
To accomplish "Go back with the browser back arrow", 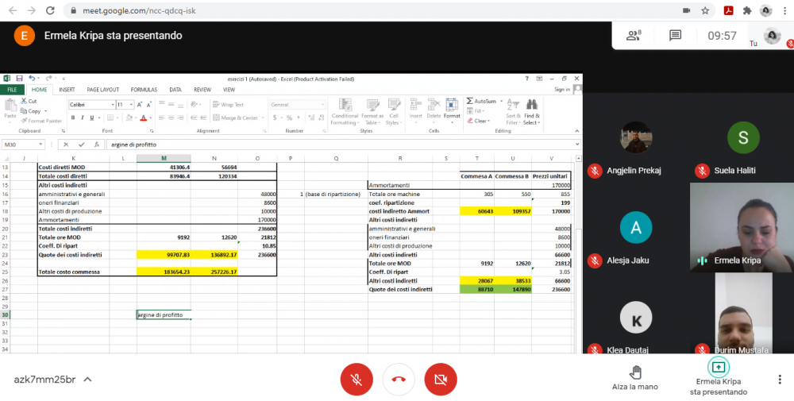I will (13, 10).
